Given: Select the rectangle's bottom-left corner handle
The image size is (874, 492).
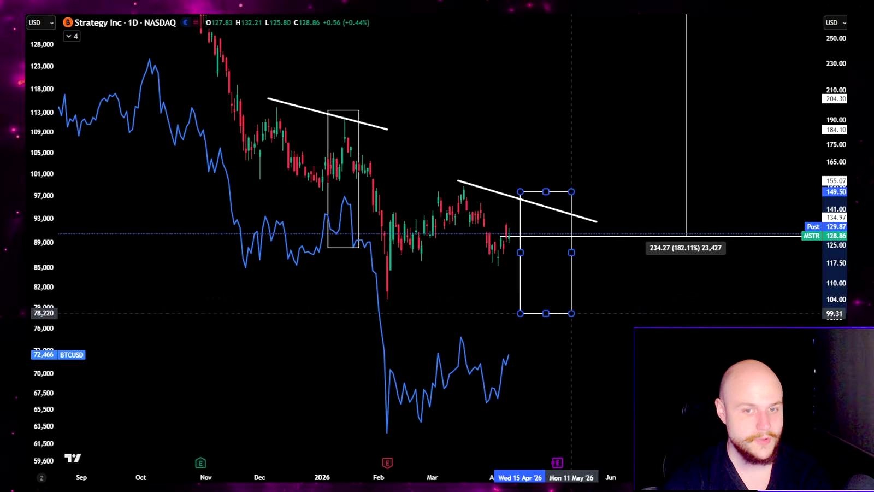Looking at the screenshot, I should pyautogui.click(x=520, y=313).
